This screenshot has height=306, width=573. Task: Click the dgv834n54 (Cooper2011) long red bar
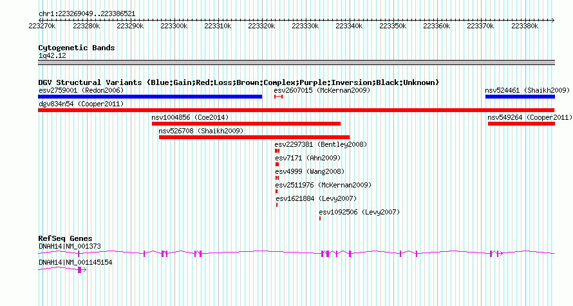(296, 110)
